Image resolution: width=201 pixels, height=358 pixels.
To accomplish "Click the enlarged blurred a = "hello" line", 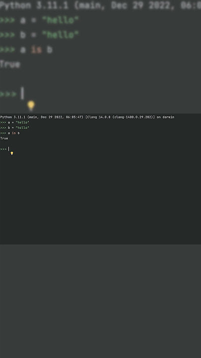I will coord(39,20).
